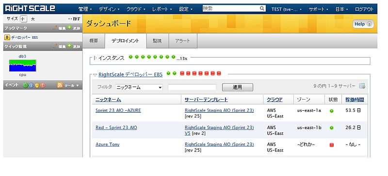Click the yellow D デベロッパー EBS bookmark icon

[x=7, y=37]
